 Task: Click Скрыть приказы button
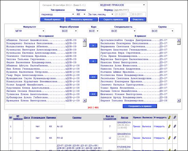pos(113,19)
